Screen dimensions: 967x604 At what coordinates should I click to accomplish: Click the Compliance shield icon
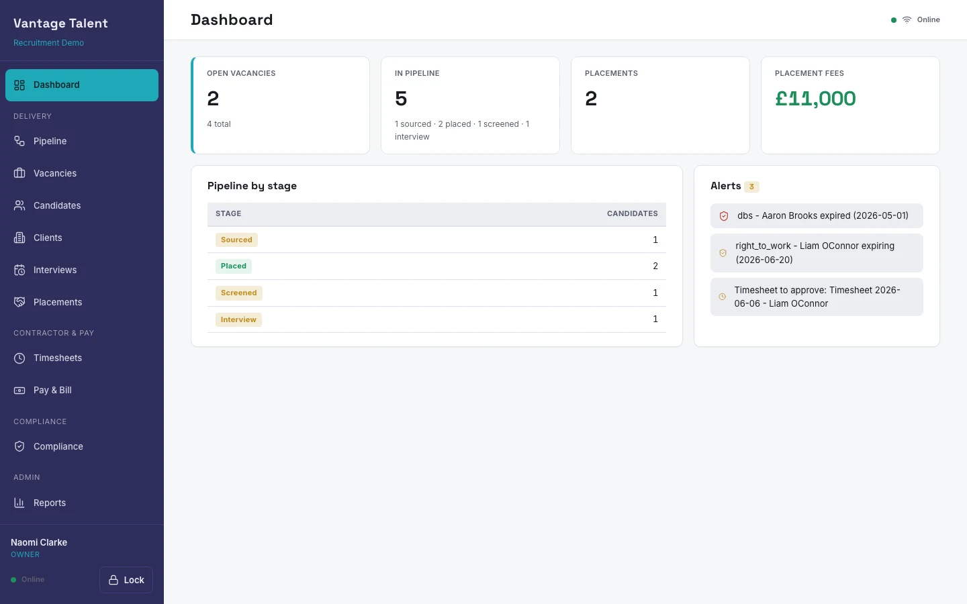(19, 446)
